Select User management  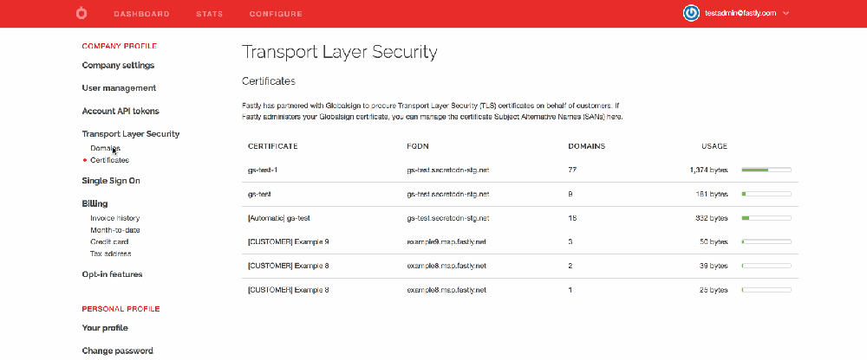(x=119, y=88)
